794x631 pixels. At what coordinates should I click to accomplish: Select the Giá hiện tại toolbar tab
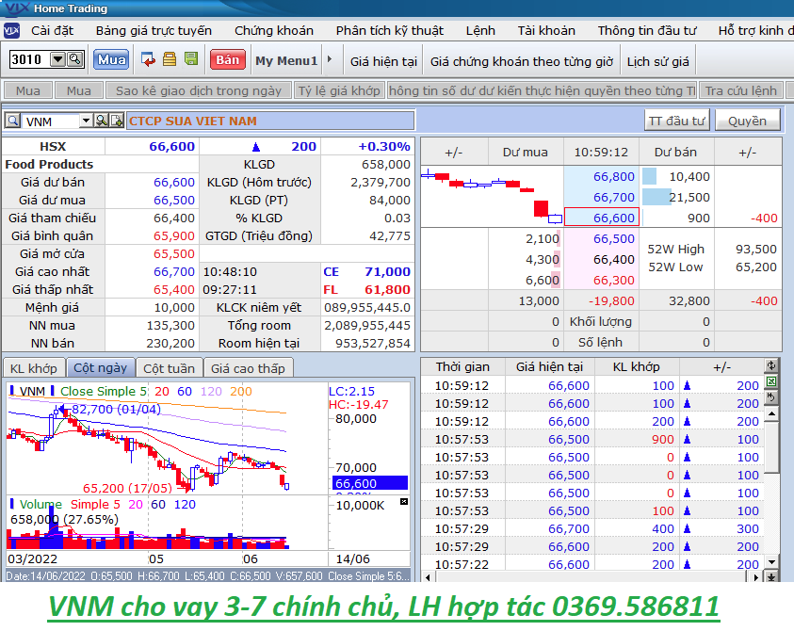[x=383, y=61]
